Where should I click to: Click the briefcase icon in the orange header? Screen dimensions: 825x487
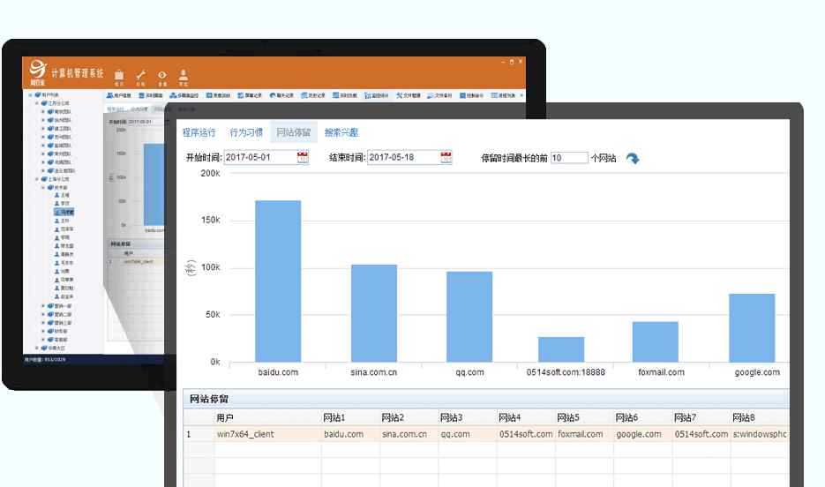119,75
